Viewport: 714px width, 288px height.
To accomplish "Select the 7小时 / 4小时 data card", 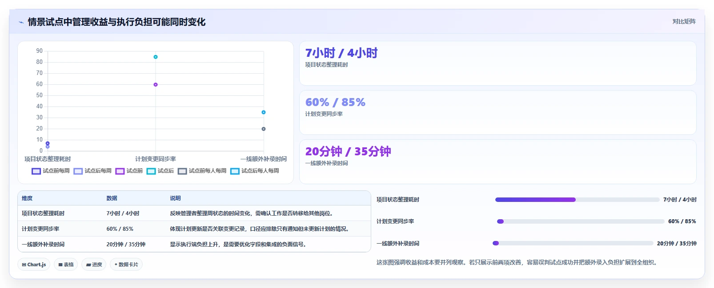I will (498, 63).
